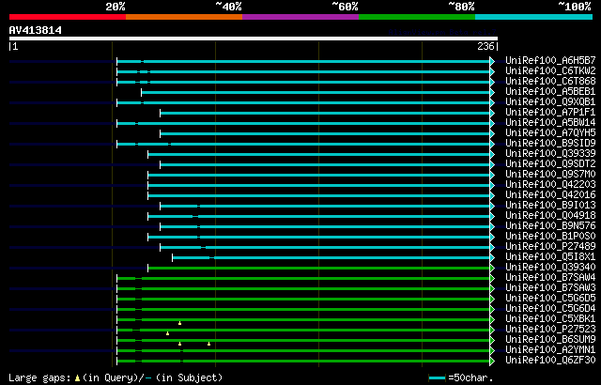The height and width of the screenshot is (385, 601).
Task: Click the UniRef100_A5BW14 label
Action: click(550, 123)
